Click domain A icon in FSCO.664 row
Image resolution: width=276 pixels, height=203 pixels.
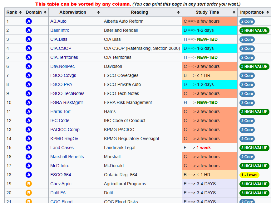tap(29, 175)
